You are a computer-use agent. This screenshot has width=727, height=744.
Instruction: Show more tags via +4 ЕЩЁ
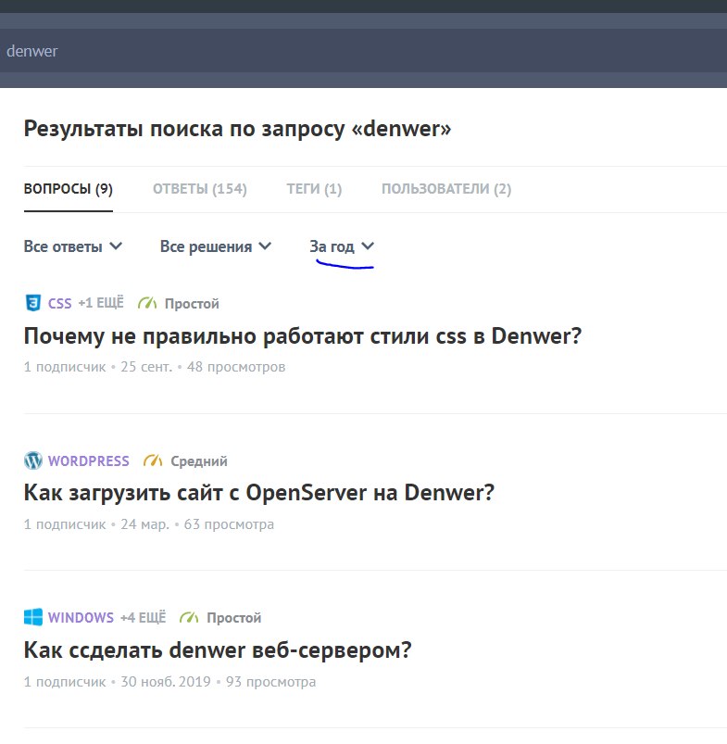point(143,617)
